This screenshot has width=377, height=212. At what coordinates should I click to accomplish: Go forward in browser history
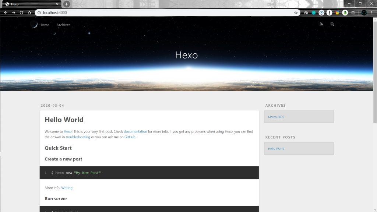click(14, 13)
